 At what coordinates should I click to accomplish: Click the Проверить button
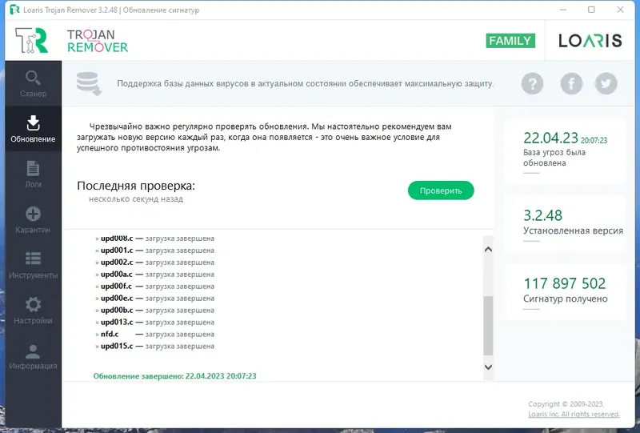pyautogui.click(x=441, y=190)
